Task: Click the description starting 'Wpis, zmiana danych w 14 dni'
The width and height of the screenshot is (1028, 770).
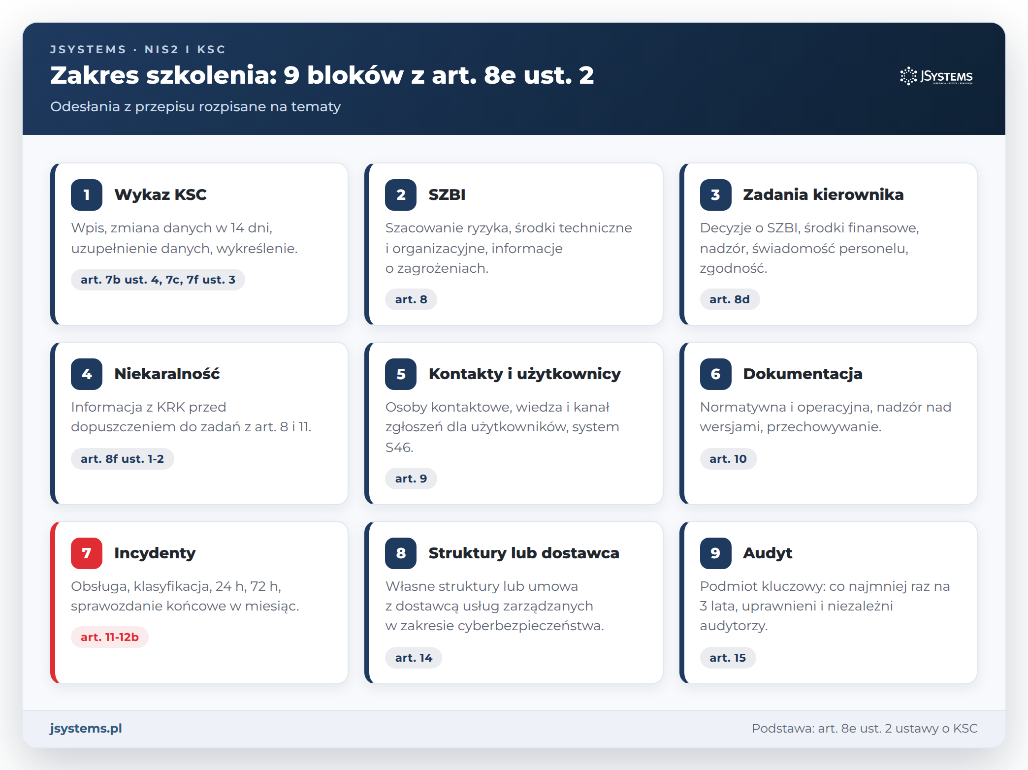Action: point(184,238)
